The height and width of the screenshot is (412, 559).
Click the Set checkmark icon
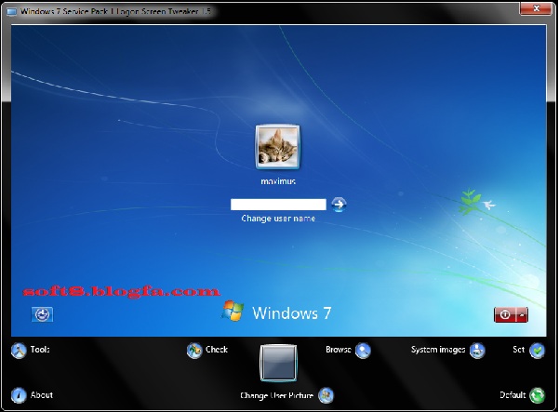click(537, 351)
